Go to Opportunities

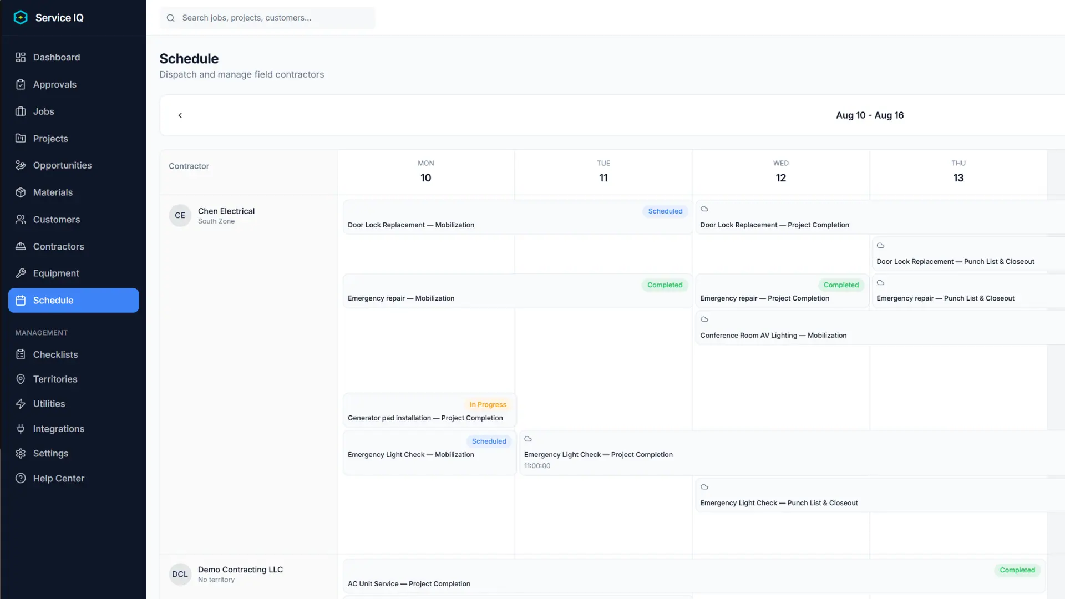coord(73,165)
